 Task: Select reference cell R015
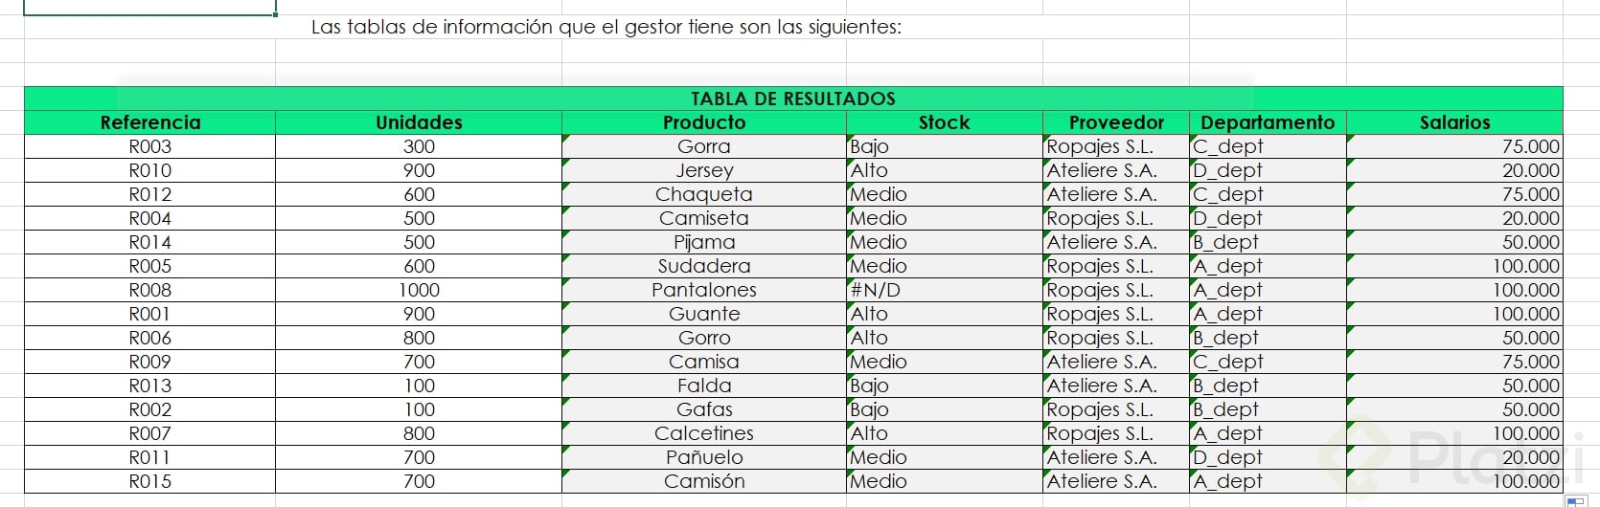[150, 481]
